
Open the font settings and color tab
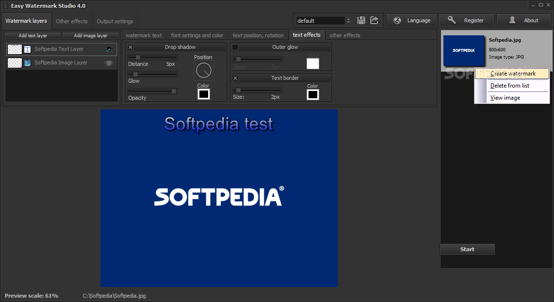[197, 35]
